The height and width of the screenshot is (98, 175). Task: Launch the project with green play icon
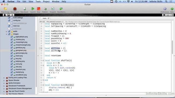point(33,9)
